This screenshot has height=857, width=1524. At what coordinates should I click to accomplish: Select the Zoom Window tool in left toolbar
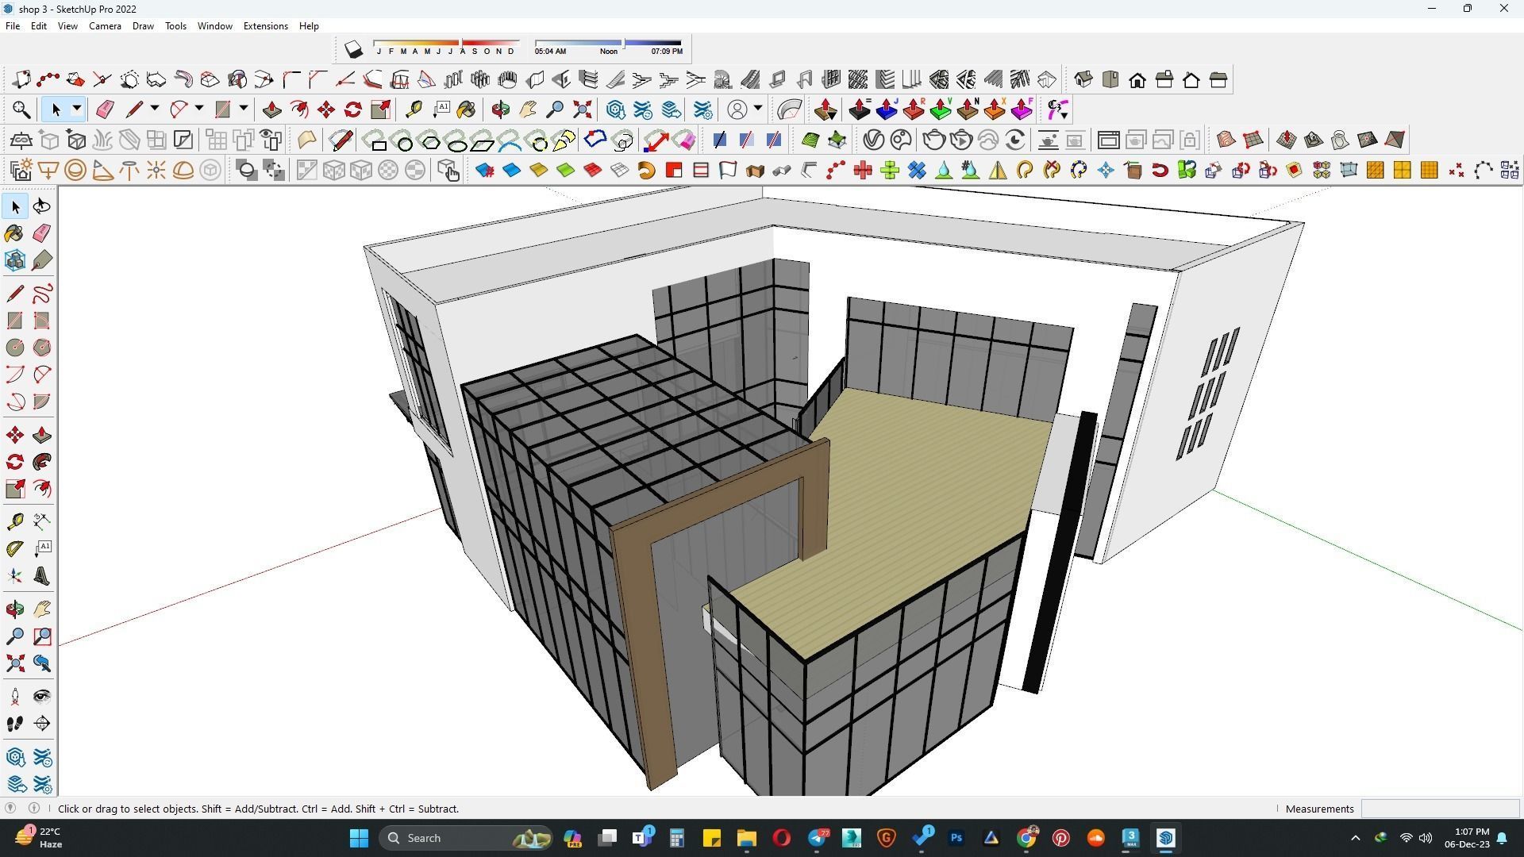click(42, 636)
